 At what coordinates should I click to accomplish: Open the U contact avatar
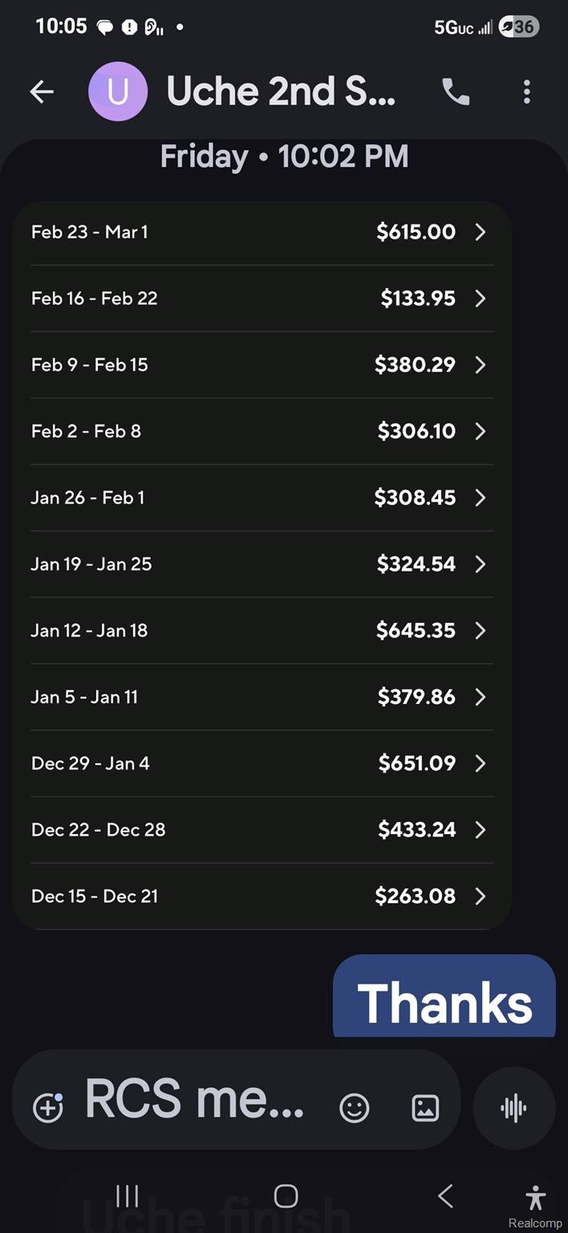click(x=118, y=92)
